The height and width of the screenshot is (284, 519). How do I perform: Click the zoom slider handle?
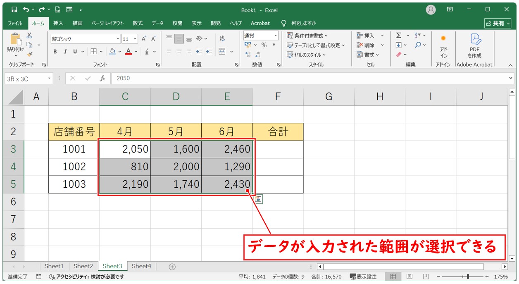[x=467, y=277]
